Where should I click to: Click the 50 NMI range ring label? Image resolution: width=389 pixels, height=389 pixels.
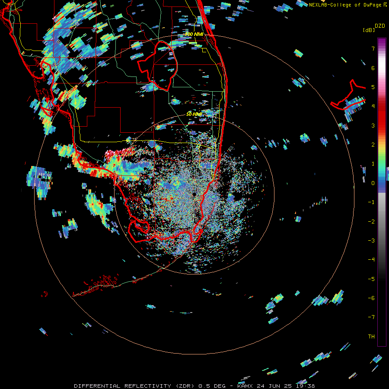(x=194, y=114)
